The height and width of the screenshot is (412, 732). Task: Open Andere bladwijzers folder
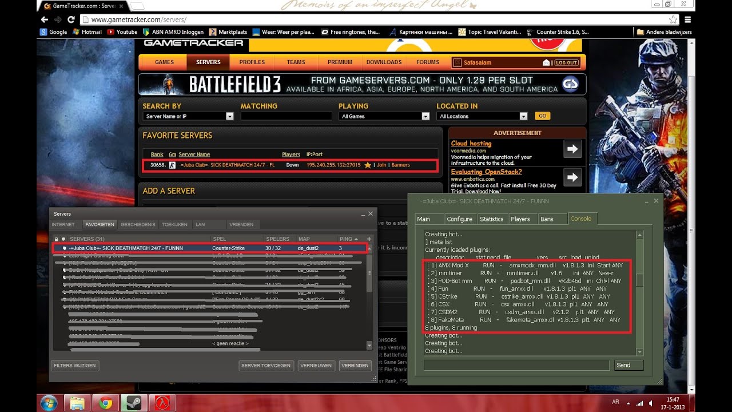(x=664, y=32)
